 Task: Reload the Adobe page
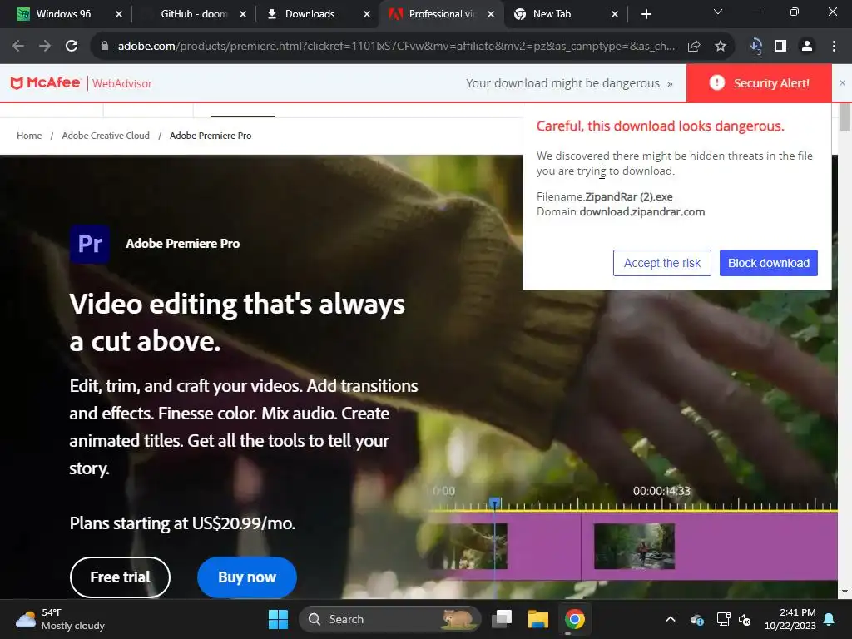72,47
